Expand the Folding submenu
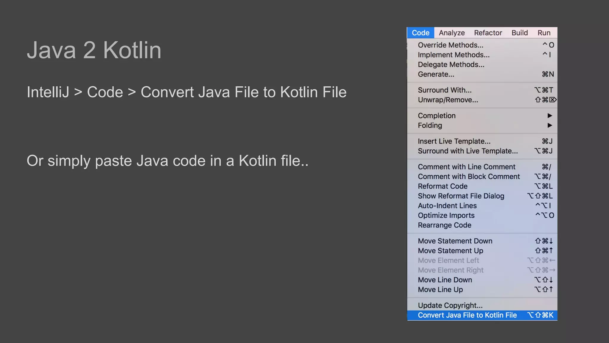The width and height of the screenshot is (609, 343). coord(482,126)
